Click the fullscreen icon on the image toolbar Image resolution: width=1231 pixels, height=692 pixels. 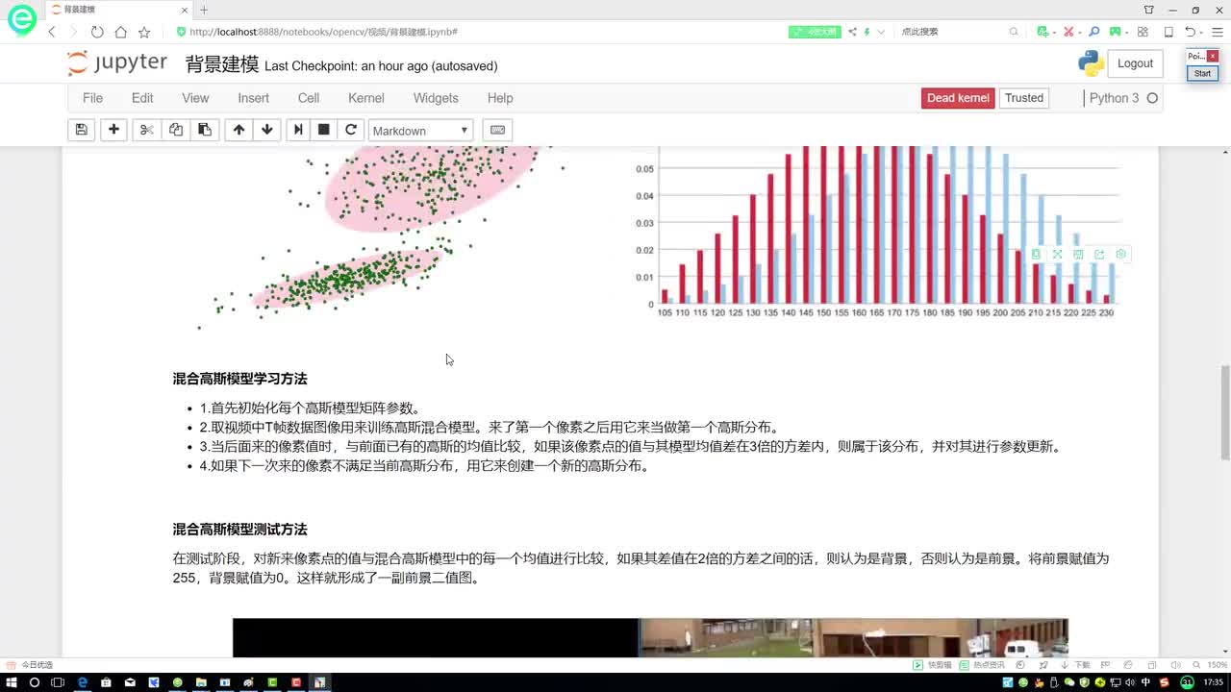[1057, 254]
